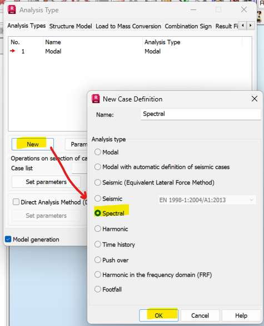Viewport: 264px width, 326px height.
Task: Confirm with the OK button
Action: point(158,315)
